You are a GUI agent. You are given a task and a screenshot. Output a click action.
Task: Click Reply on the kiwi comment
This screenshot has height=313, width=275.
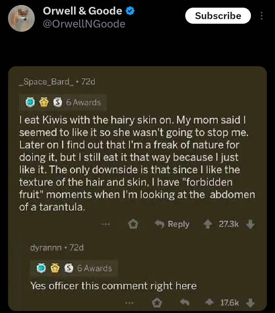click(172, 224)
